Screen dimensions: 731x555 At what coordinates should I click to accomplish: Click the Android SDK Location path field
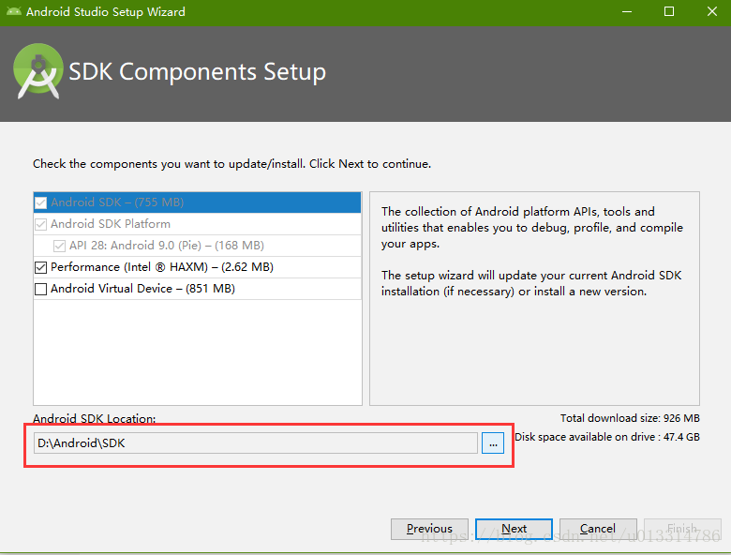(x=255, y=443)
